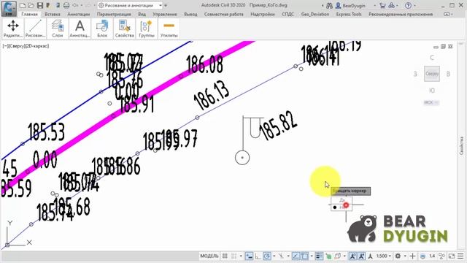The width and height of the screenshot is (467, 263).
Task: Click the [2D-каркас] visual style control
Action: click(x=36, y=46)
